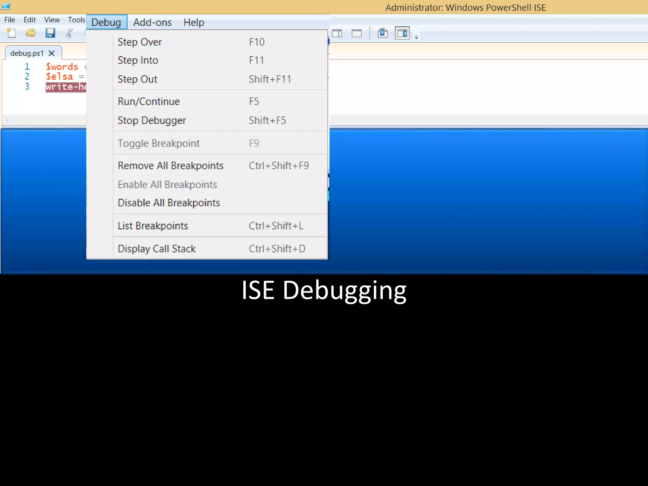Toggle the Show Command Add-on icon
Image resolution: width=648 pixels, height=486 pixels.
tap(402, 33)
